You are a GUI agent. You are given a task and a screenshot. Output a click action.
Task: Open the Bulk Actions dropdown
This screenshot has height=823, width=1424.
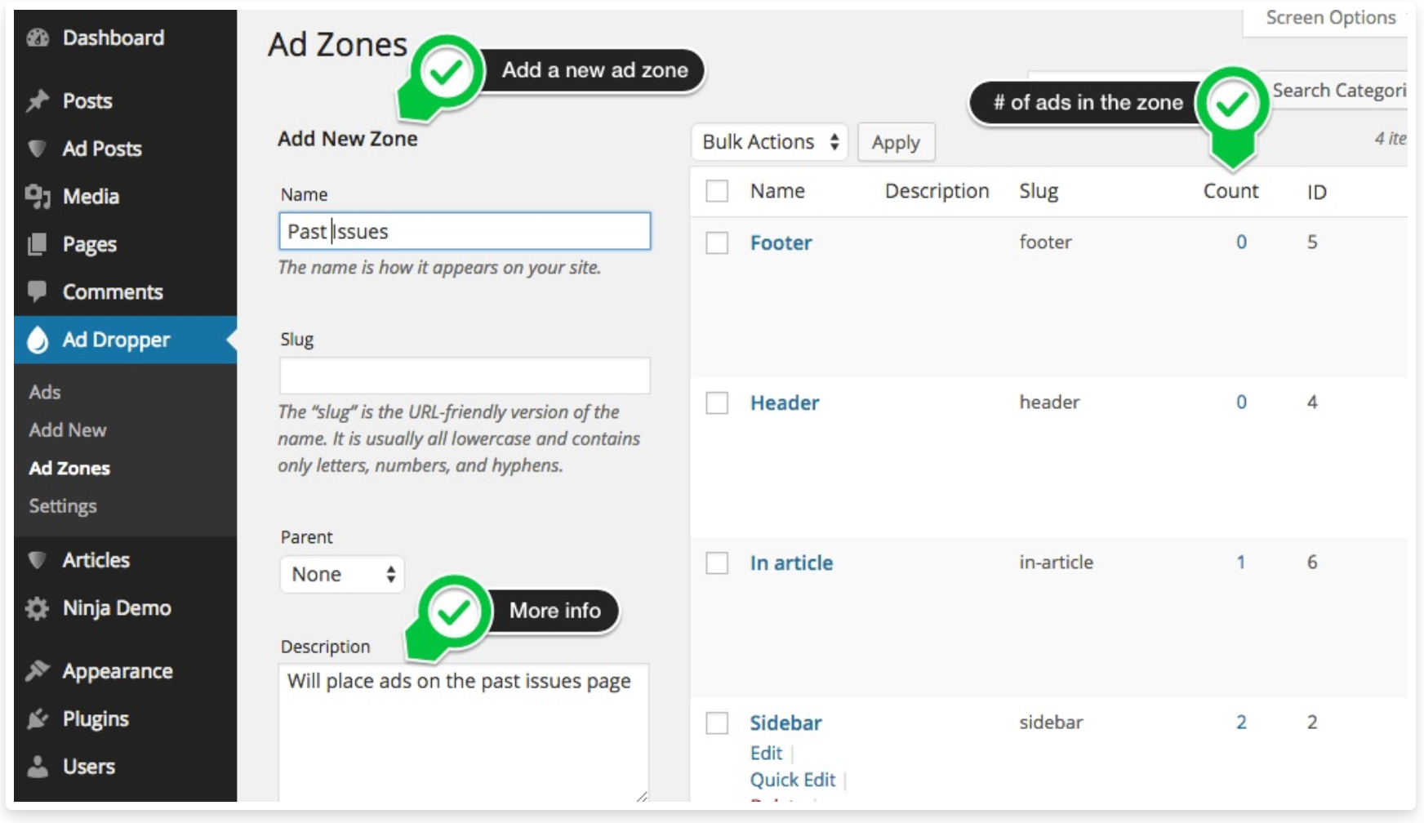(770, 142)
